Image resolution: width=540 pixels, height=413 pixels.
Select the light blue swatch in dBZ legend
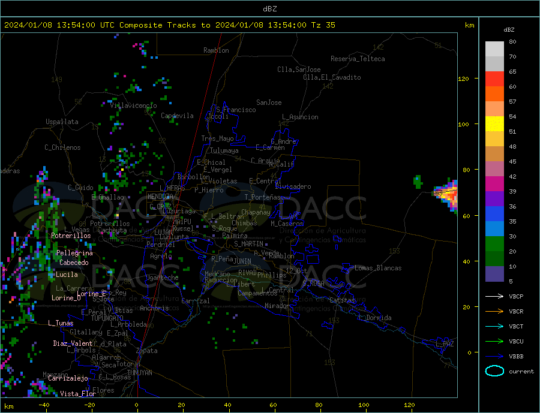click(494, 229)
